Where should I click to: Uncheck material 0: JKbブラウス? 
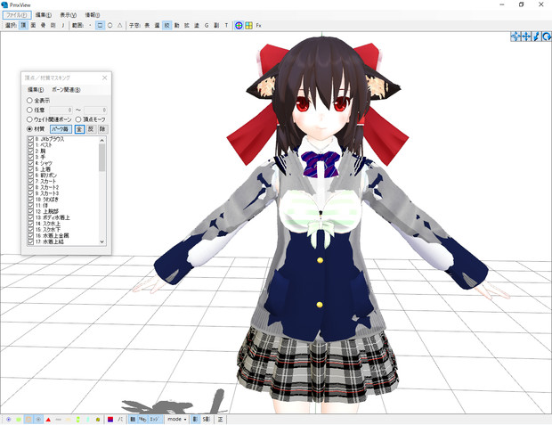coord(31,139)
